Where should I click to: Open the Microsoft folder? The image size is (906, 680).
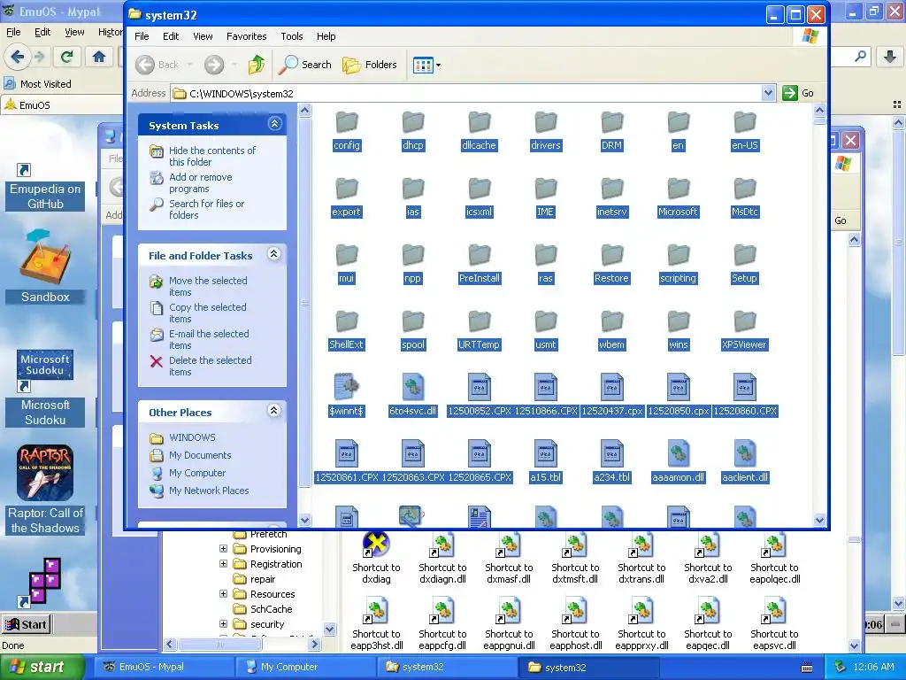[678, 197]
